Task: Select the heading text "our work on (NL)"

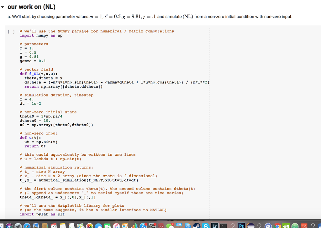Action: (x=31, y=7)
